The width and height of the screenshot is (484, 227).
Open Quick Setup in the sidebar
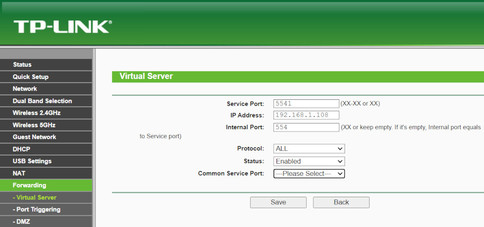(x=31, y=77)
